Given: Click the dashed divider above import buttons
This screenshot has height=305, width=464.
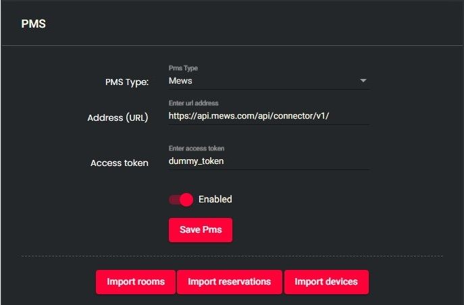Looking at the screenshot, I should coord(232,256).
